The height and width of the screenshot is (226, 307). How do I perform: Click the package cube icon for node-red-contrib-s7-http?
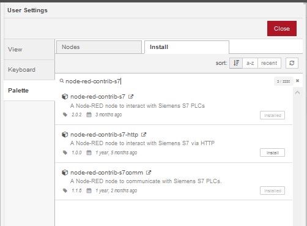tap(65, 135)
